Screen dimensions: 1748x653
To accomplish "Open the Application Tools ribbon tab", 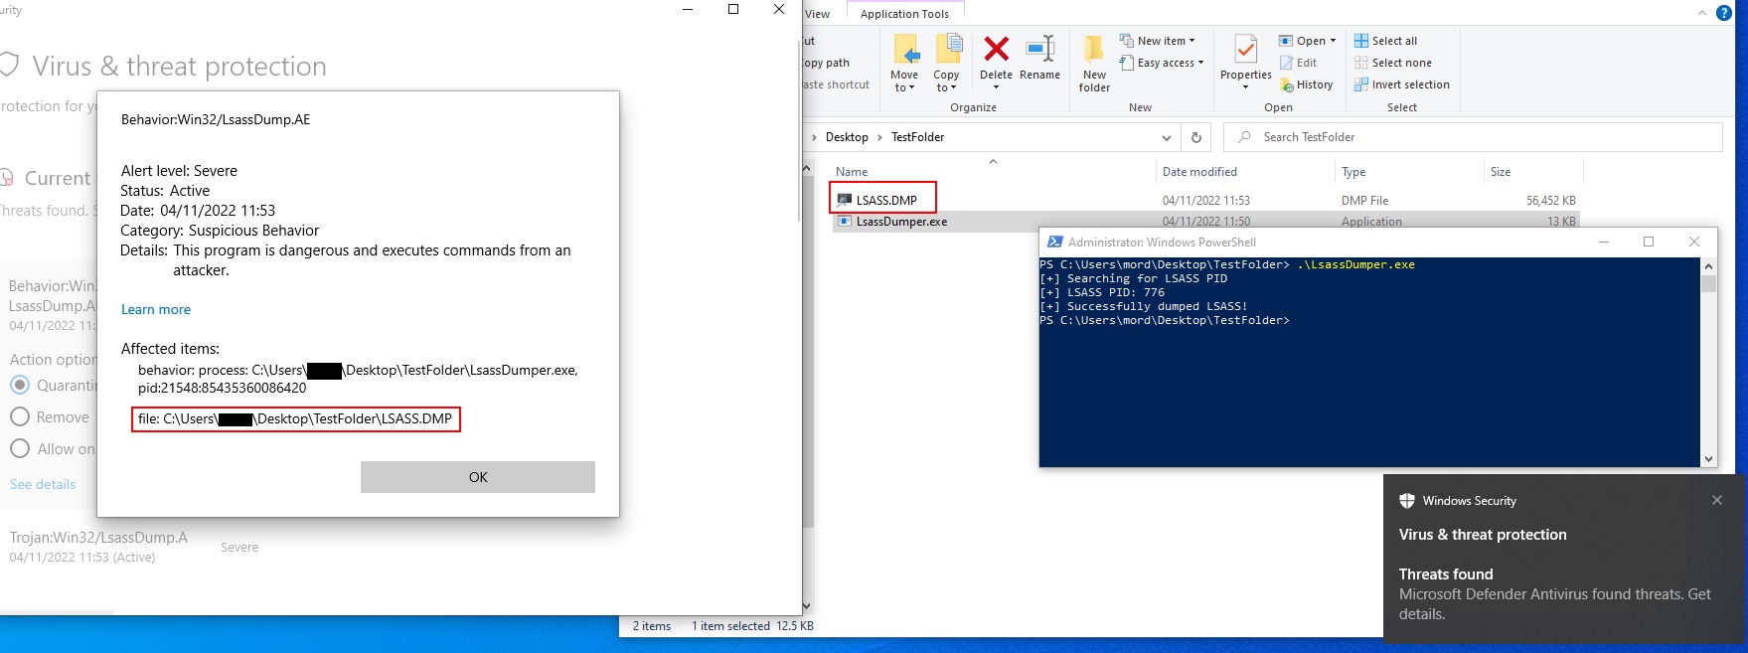I will coord(904,14).
